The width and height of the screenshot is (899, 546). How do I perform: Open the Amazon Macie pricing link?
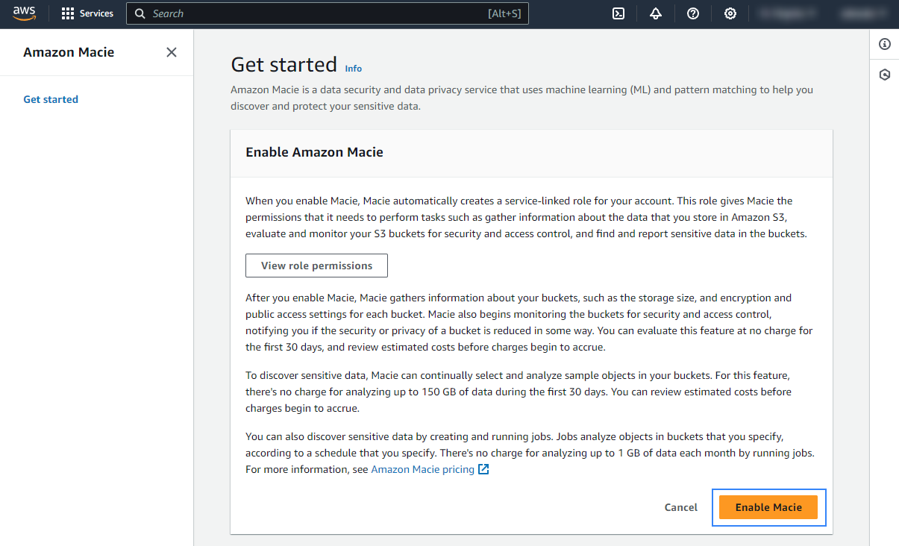(x=422, y=469)
